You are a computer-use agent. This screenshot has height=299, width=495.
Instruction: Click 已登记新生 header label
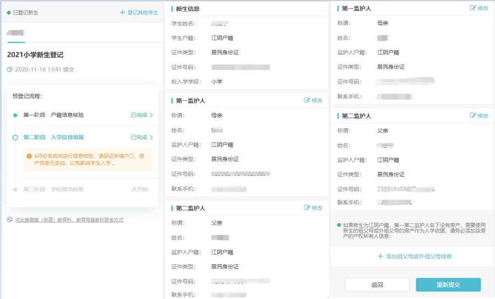(26, 13)
